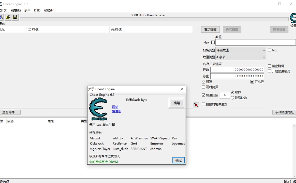Select the 对齐 radio button
Screen dimensions: 296x183
(232, 92)
